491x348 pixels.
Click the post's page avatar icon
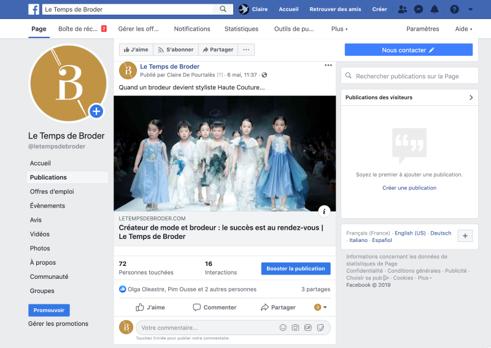pos(128,70)
